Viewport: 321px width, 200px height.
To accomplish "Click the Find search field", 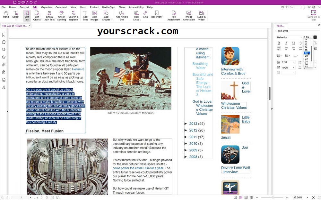I will 294,7.
